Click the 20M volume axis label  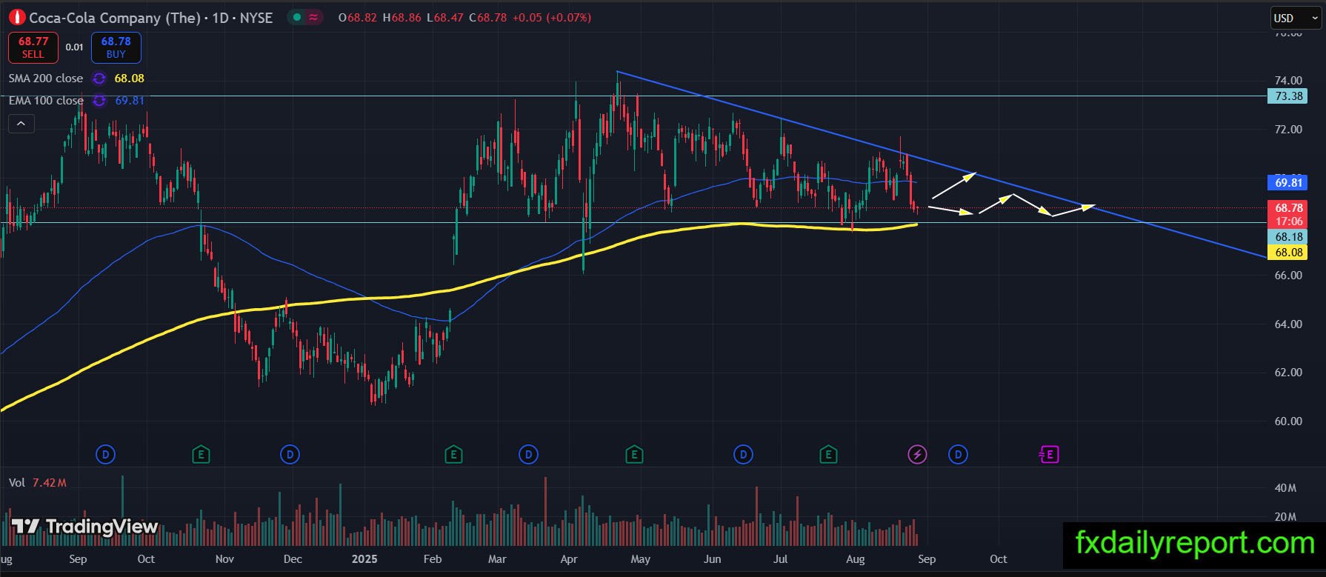[1285, 517]
